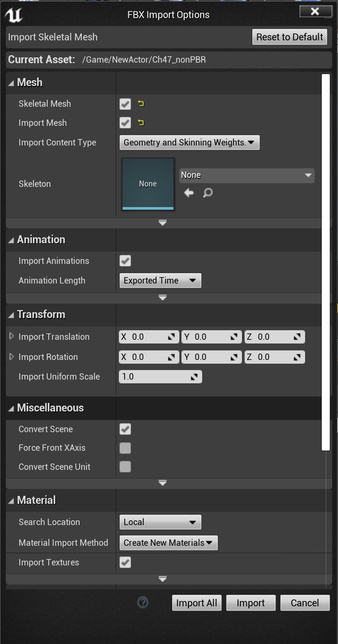
Task: Disable the Import Animations checkbox
Action: (125, 261)
